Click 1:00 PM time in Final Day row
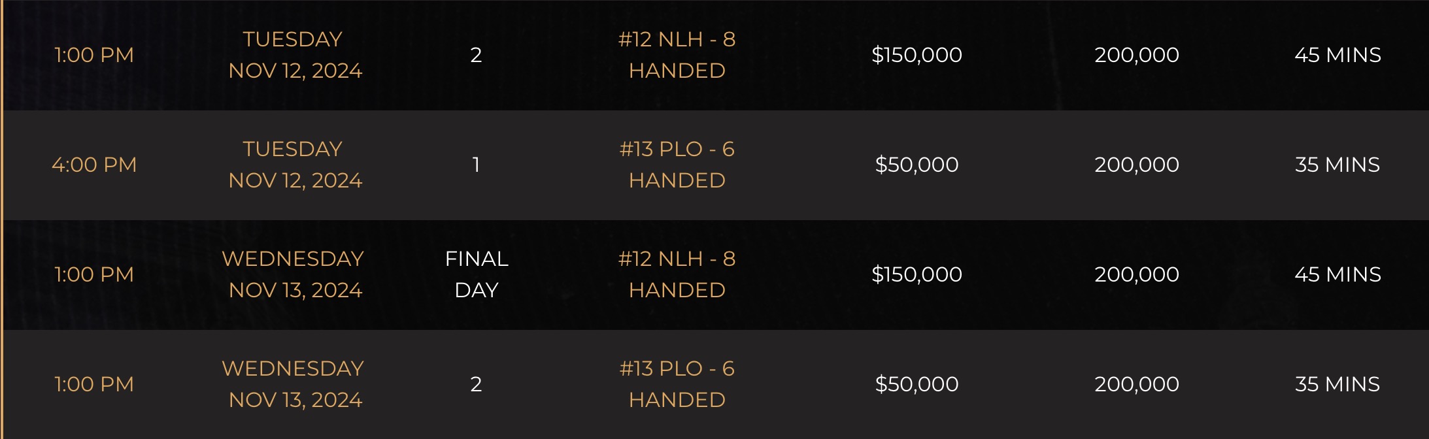Image resolution: width=1429 pixels, height=439 pixels. [x=94, y=274]
